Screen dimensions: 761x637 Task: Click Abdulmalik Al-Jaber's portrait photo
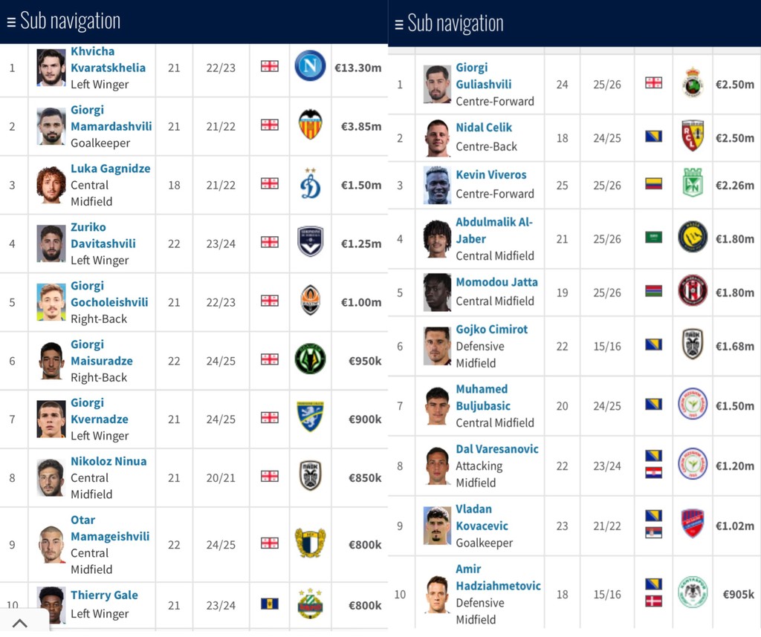438,238
